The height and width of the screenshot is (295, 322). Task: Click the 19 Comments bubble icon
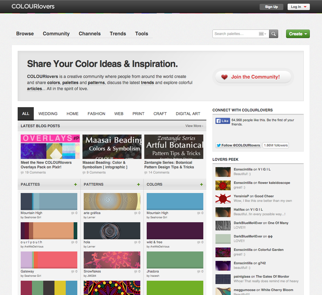[22, 173]
